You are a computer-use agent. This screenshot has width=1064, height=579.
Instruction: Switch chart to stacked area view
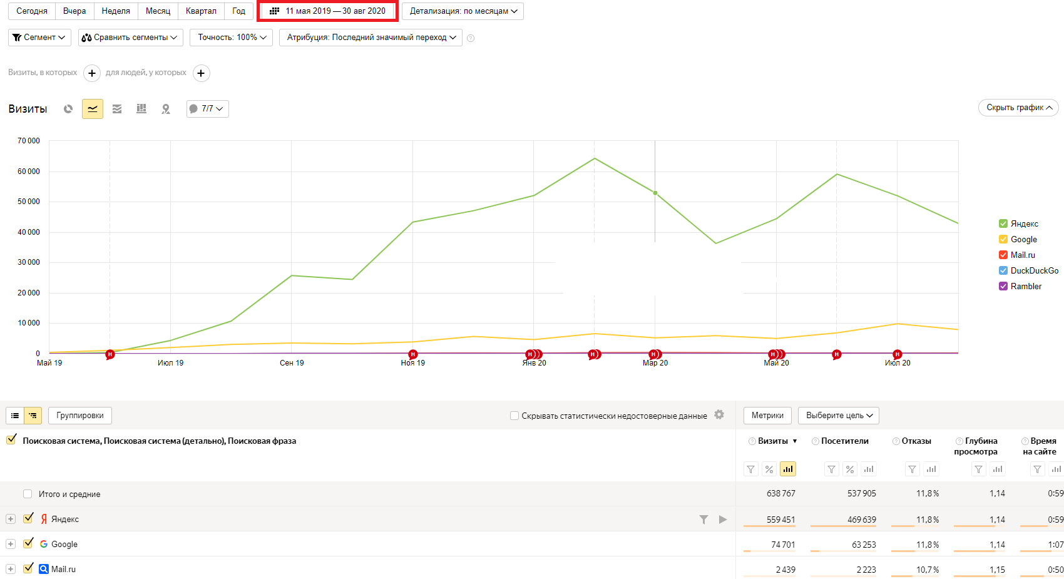point(117,109)
